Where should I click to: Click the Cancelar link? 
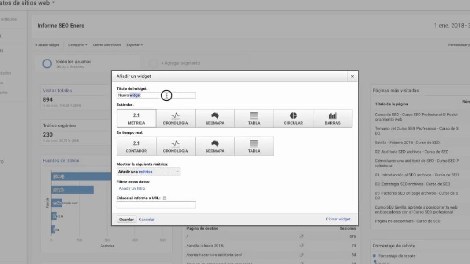click(x=146, y=220)
